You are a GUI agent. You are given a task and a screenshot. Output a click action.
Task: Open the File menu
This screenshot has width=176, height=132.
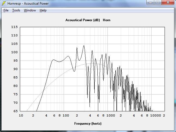[6, 10]
